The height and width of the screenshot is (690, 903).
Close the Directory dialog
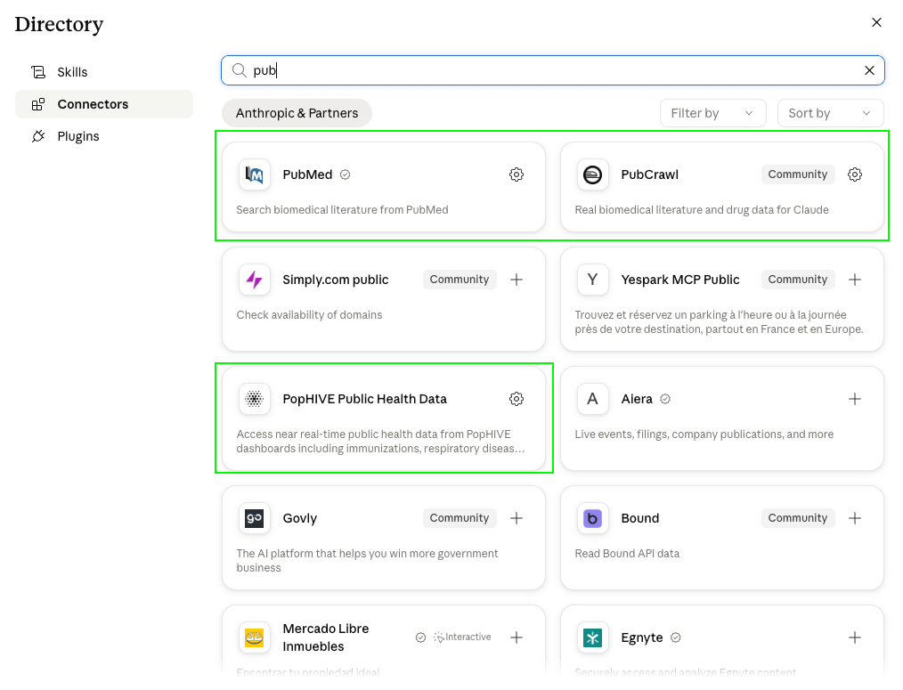[876, 22]
